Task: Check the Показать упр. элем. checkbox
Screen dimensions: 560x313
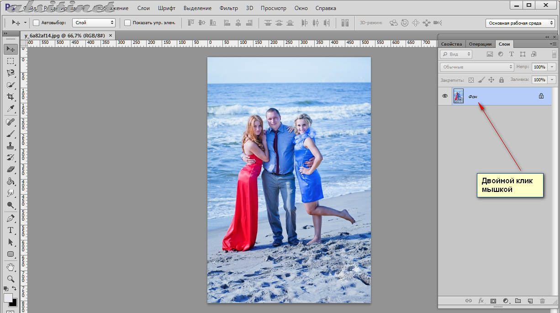Action: 127,22
